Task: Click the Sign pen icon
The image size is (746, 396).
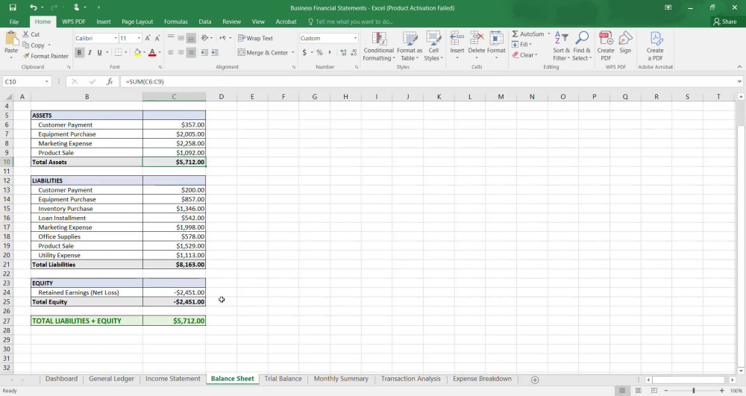Action: point(625,39)
